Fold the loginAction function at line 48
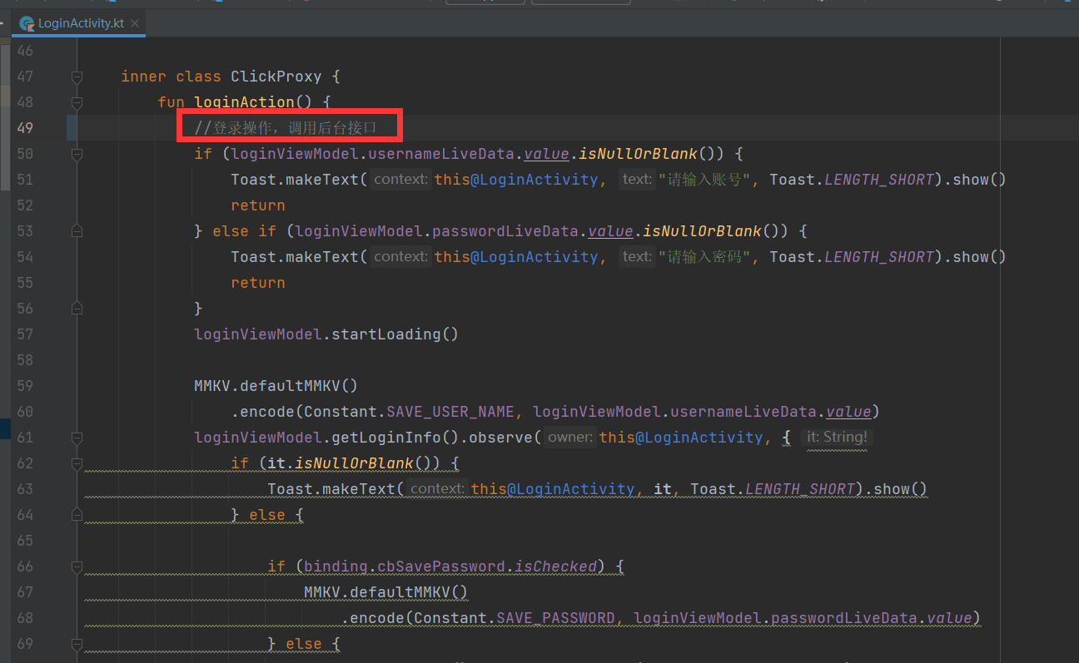The width and height of the screenshot is (1079, 663). tap(77, 102)
